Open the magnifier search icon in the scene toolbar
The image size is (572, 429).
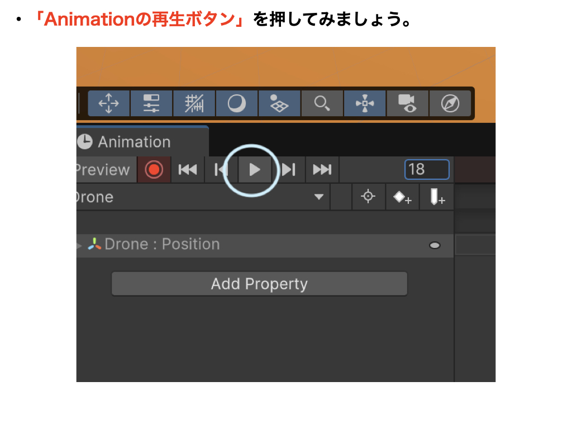click(322, 104)
